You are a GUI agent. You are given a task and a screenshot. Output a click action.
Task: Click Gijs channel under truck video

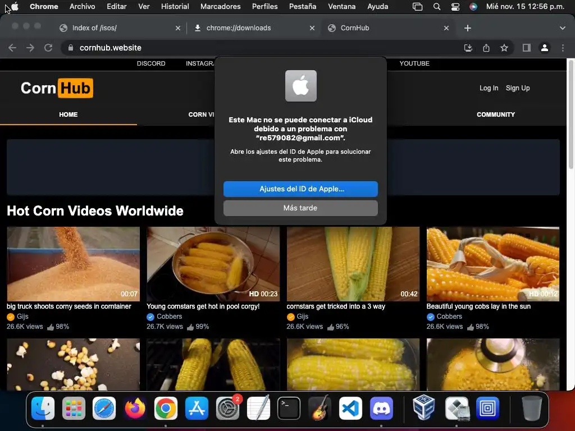pos(22,317)
